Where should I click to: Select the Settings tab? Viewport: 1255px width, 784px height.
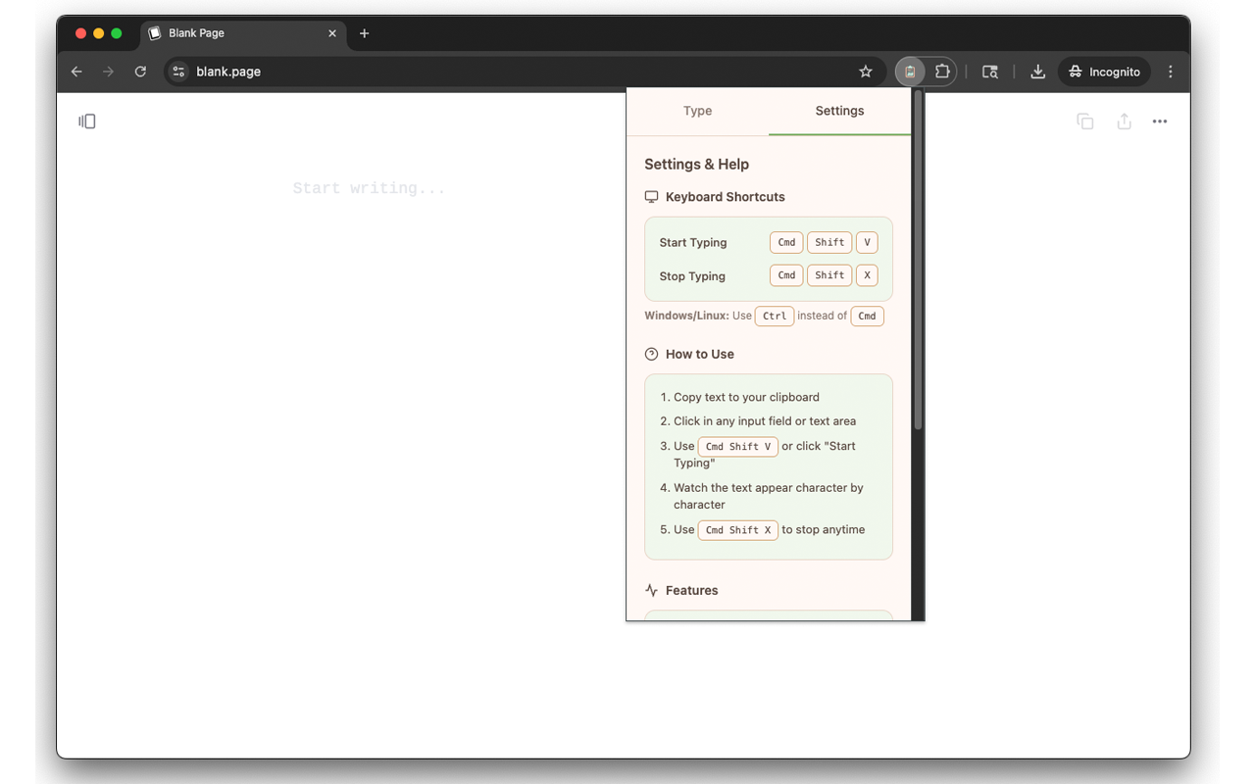click(839, 111)
